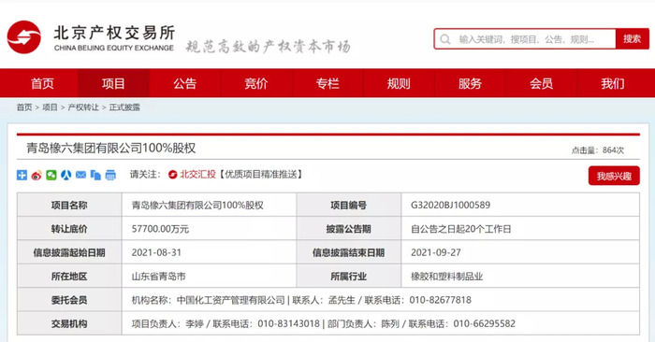
Task: Go to the 竞价 menu item
Action: click(256, 83)
